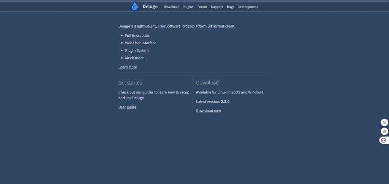Screen dimensions: 389x184
Task: Click the Web User Interface bullet text
Action: tap(141, 43)
